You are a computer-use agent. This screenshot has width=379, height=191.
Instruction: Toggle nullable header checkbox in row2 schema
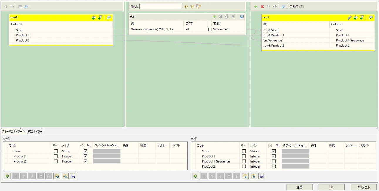pyautogui.click(x=82, y=145)
